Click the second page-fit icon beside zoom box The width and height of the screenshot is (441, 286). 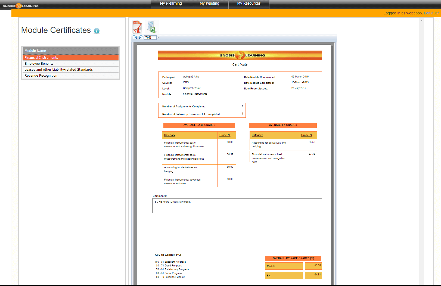point(141,38)
